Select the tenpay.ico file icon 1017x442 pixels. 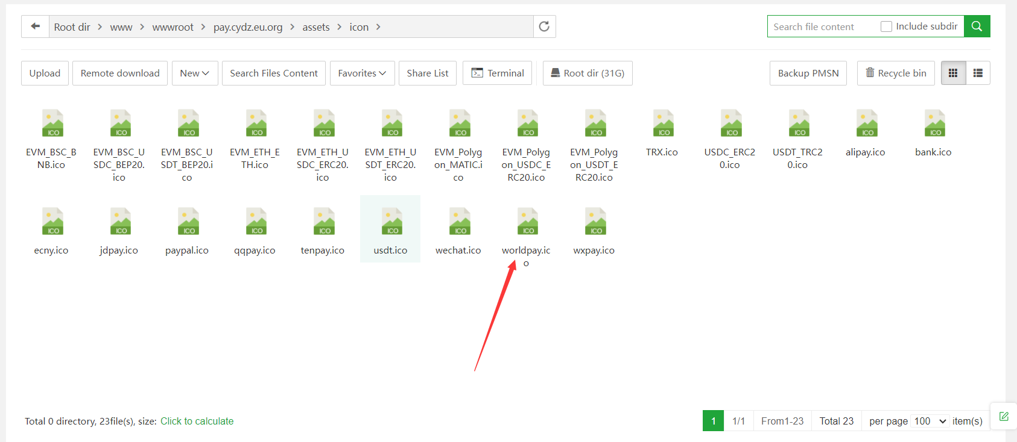(323, 222)
